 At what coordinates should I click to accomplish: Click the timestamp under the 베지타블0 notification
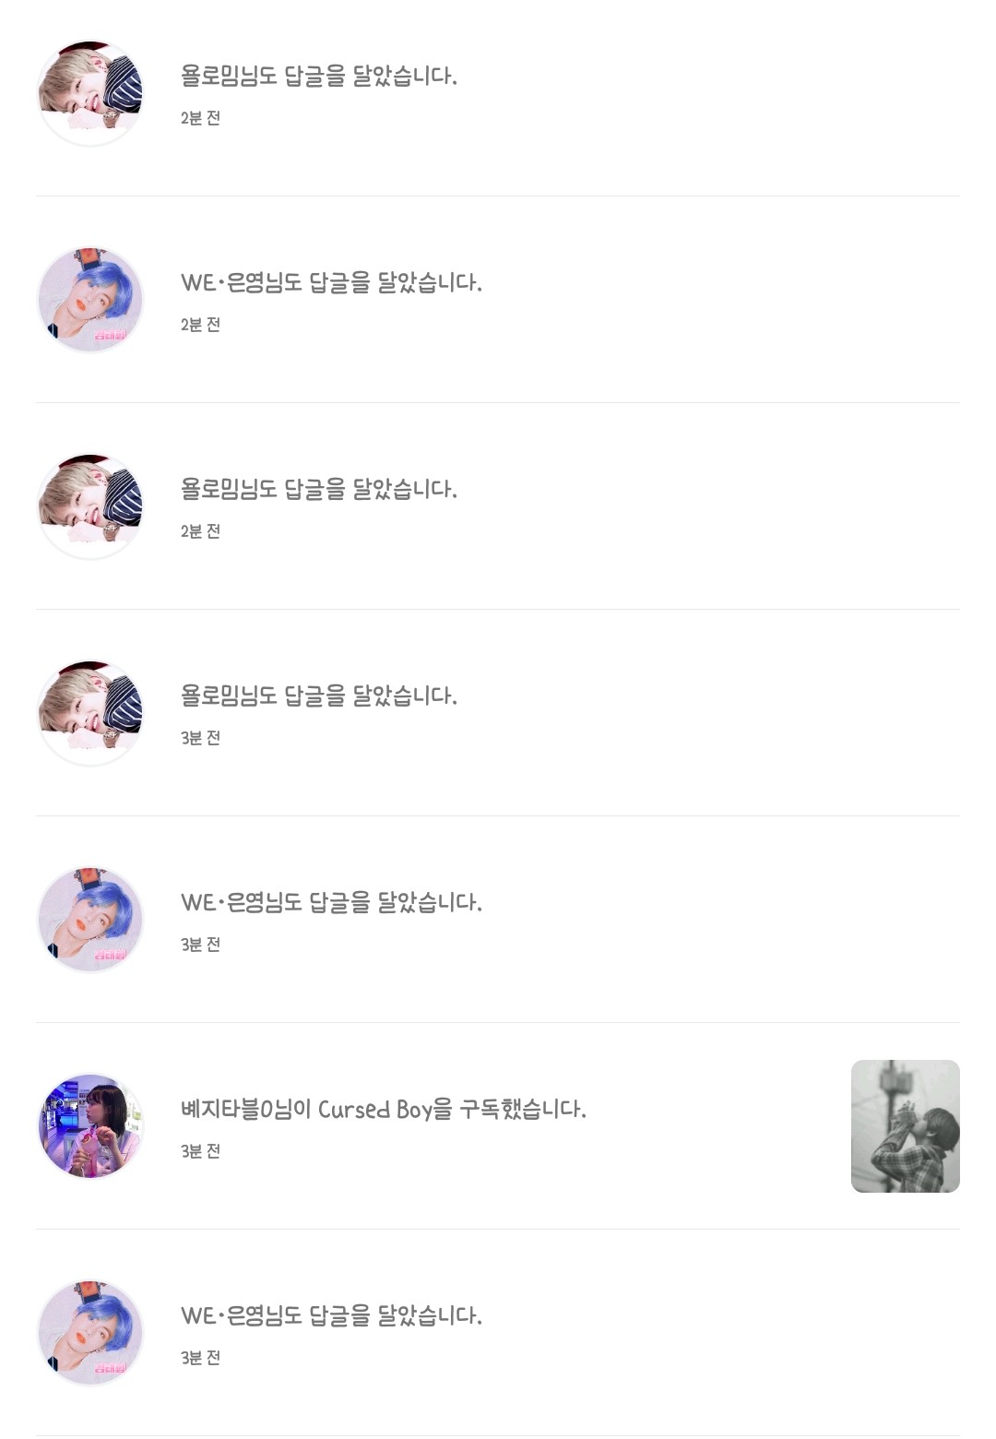coord(200,1151)
